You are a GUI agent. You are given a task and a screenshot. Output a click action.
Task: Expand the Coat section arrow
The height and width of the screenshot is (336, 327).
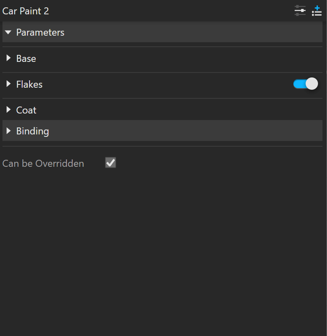(8, 109)
